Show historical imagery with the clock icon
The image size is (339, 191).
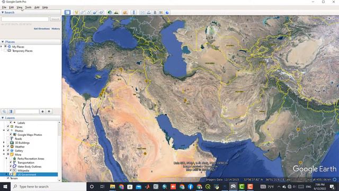coord(110,12)
